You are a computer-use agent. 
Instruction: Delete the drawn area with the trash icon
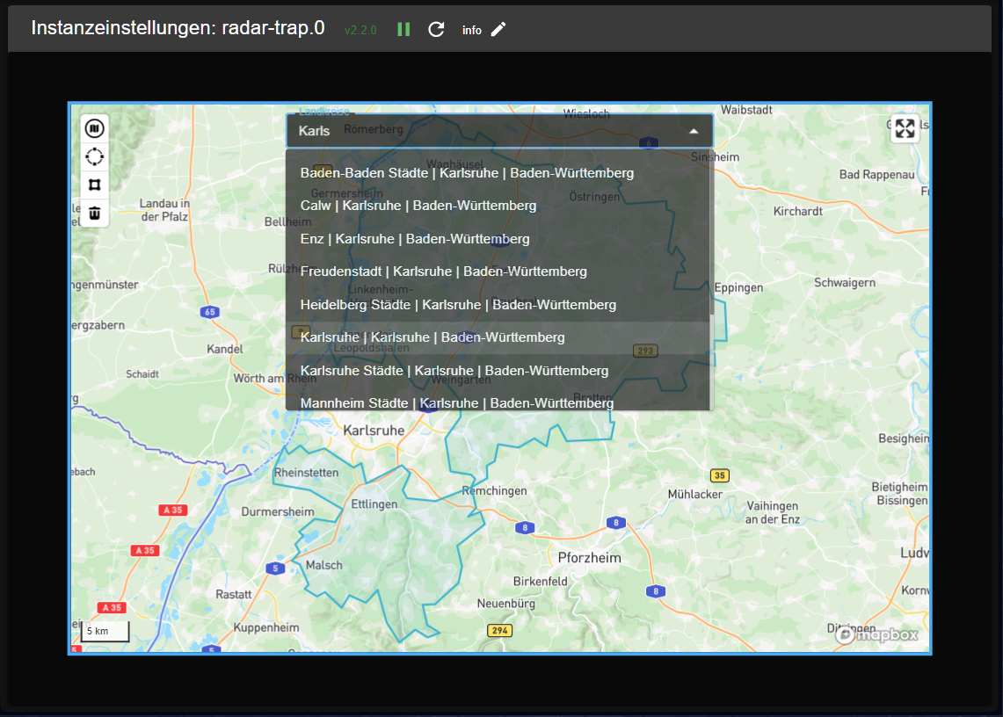tap(95, 213)
